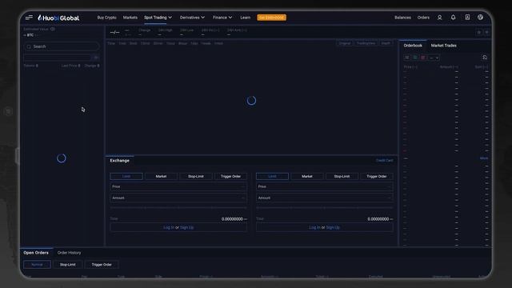Open the hamburger menu beside the Huobi logo
Screen dimensions: 512x288
pyautogui.click(x=29, y=18)
